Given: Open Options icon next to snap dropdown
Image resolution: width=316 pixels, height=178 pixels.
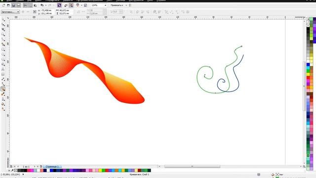Looking at the screenshot, I should pyautogui.click(x=130, y=5).
